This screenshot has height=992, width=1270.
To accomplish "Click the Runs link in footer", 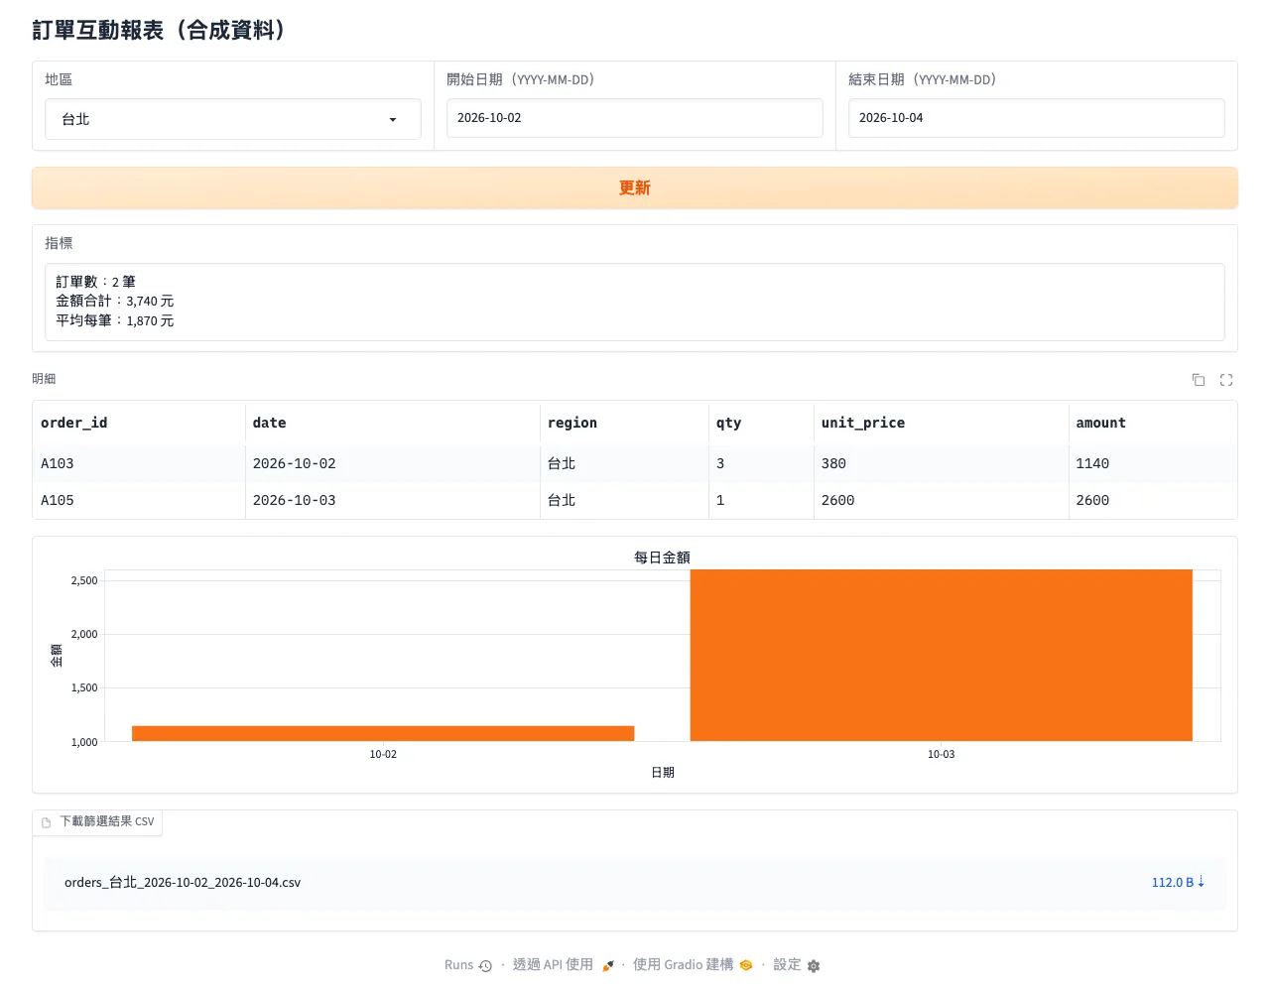I will pos(458,965).
